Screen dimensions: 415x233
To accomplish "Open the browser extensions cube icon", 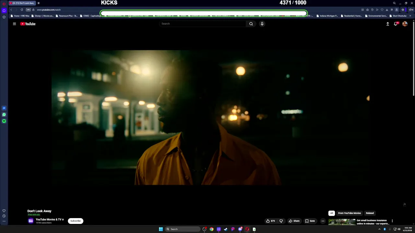I will click(403, 10).
